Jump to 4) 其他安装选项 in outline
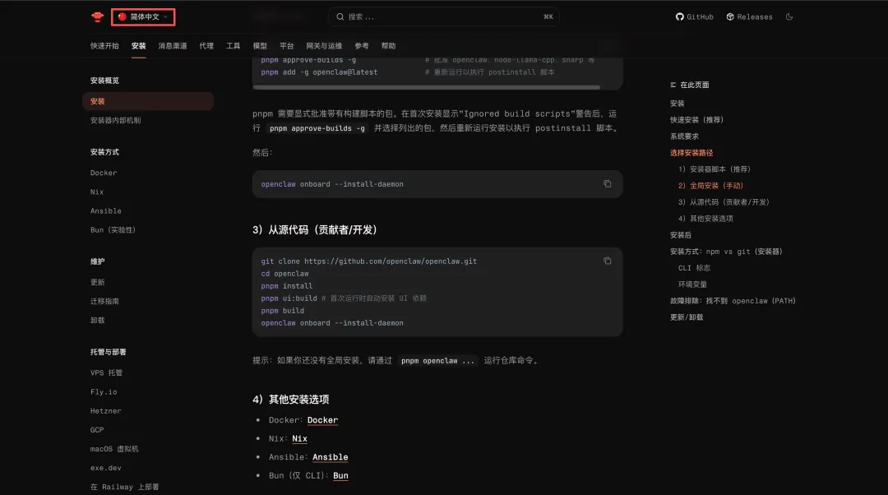 pos(705,219)
